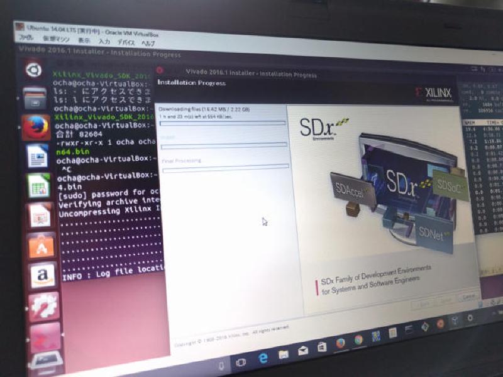Open Ubuntu Software Center icon

tap(41, 246)
